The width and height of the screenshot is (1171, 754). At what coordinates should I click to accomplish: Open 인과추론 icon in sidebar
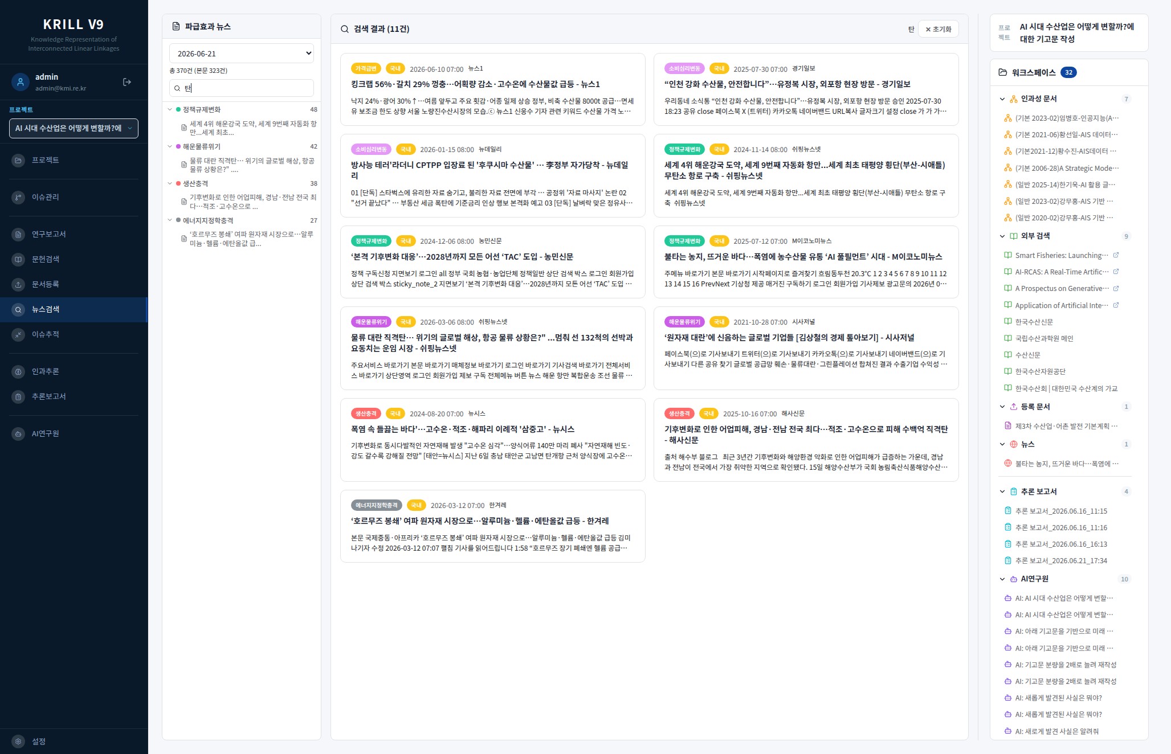click(x=18, y=371)
